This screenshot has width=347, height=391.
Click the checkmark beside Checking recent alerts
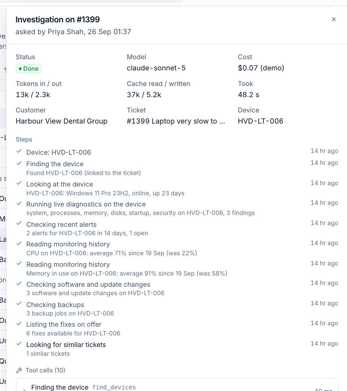(19, 223)
